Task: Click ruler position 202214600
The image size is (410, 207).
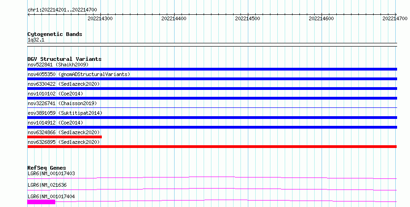Action: click(x=322, y=18)
